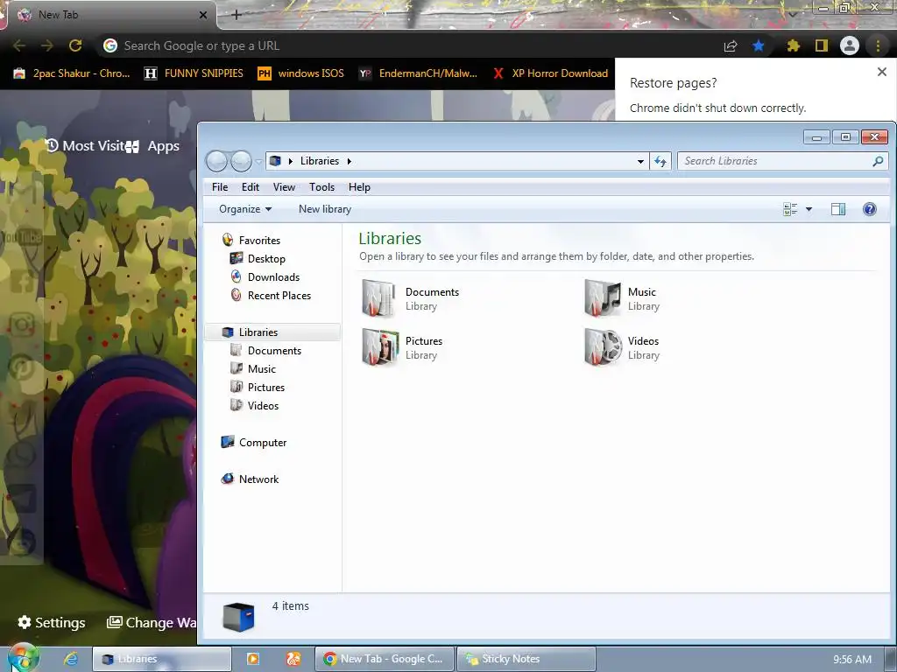This screenshot has width=897, height=672.
Task: Click the orange browser icon on the taskbar
Action: (x=293, y=659)
